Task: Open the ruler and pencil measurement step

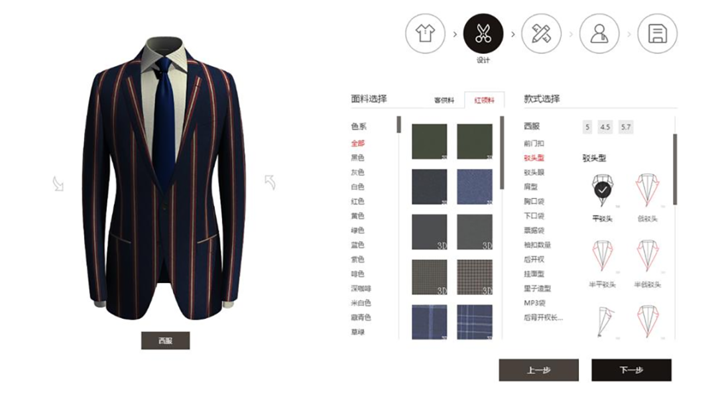Action: click(541, 33)
